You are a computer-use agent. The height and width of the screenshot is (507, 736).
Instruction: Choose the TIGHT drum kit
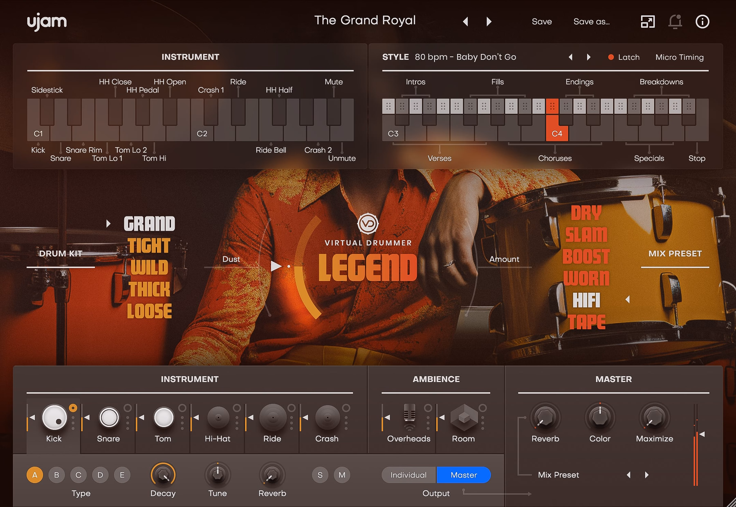coord(149,246)
